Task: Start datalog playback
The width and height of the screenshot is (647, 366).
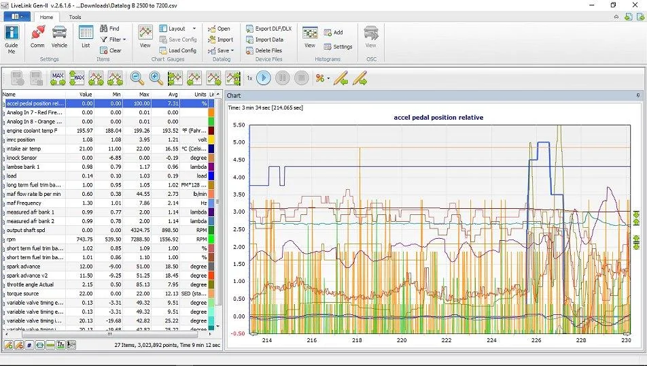Action: click(x=264, y=78)
